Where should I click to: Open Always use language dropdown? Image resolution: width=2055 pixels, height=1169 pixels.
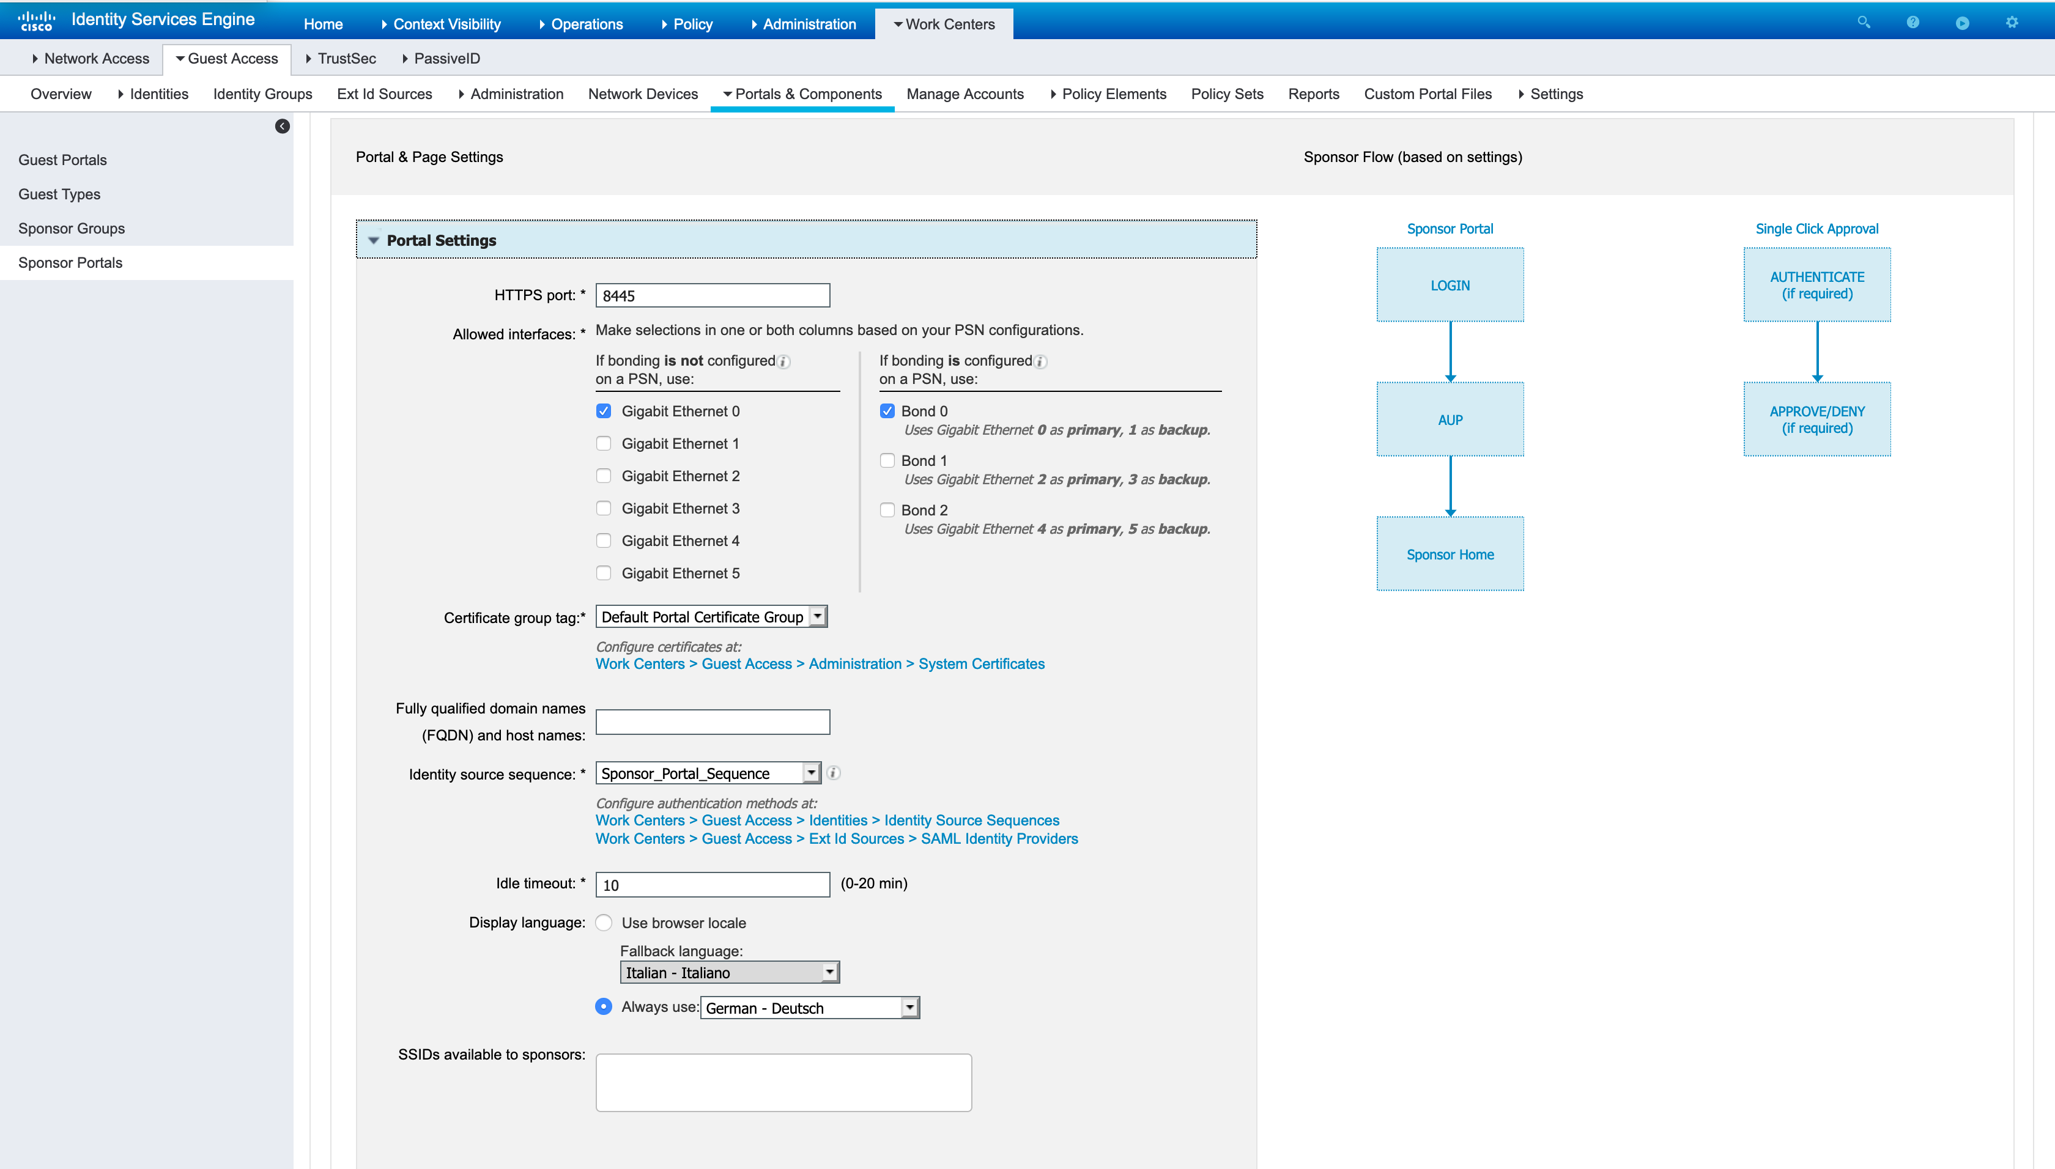point(810,1008)
